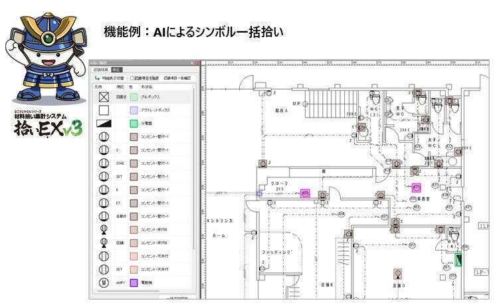Open color swatch in the 店舗 row
Screen dimensions: 497x307
tap(134, 243)
